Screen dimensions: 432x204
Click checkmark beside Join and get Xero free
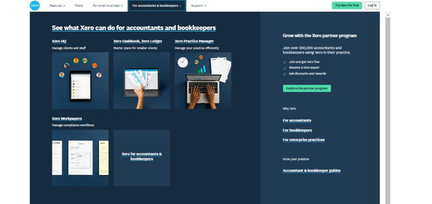click(x=285, y=62)
